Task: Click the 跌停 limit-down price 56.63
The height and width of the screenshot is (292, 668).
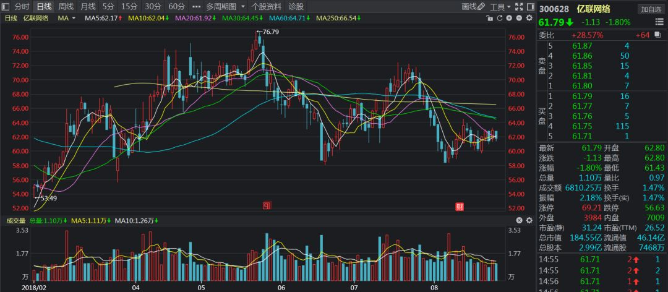Action: (x=654, y=208)
